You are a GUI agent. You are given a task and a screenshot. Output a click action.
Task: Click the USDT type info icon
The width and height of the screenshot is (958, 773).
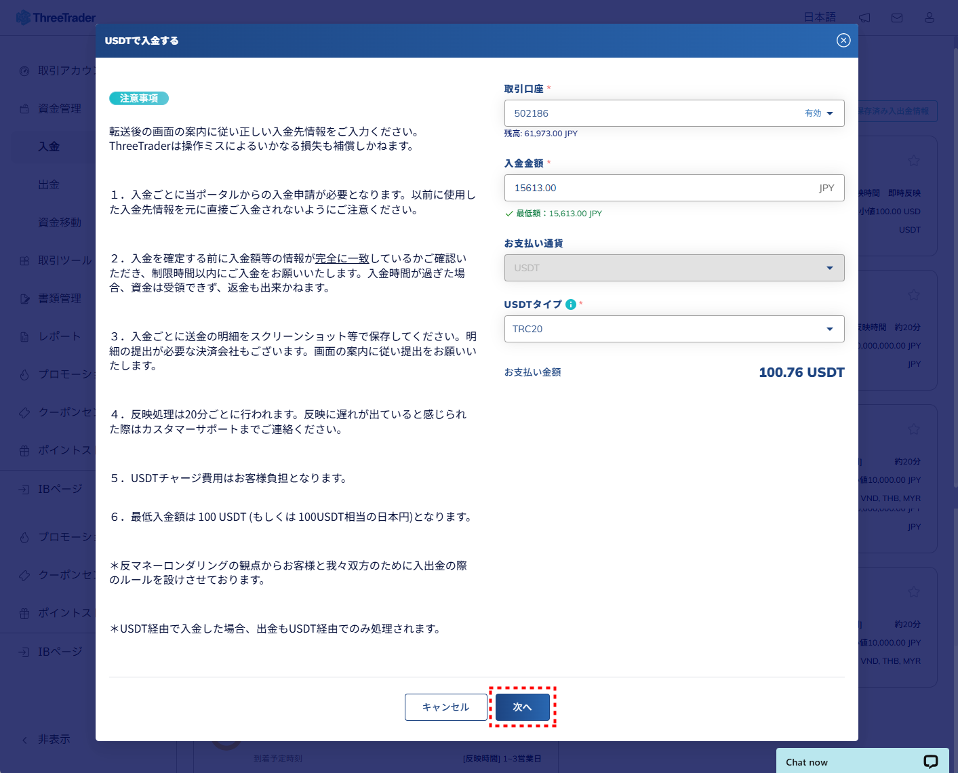571,304
